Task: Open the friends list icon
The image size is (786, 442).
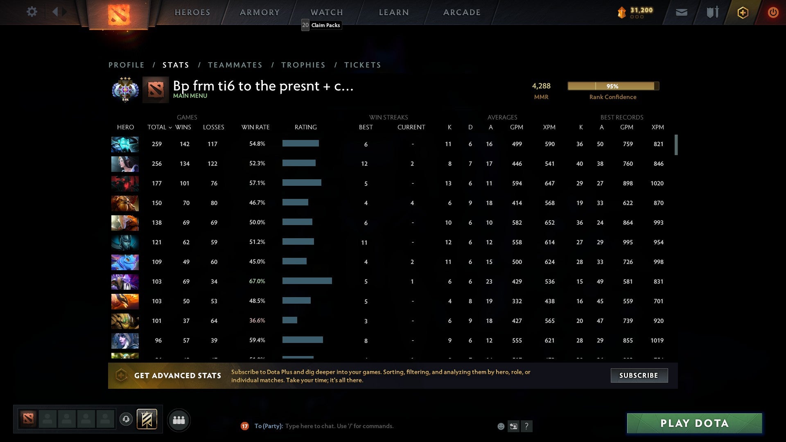Action: pyautogui.click(x=179, y=420)
